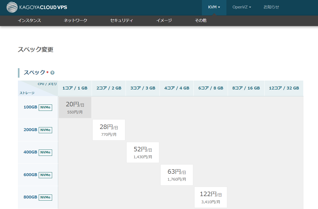The height and width of the screenshot is (209, 318).
Task: Expand the OpenVZ dropdown menu
Action: click(x=241, y=7)
